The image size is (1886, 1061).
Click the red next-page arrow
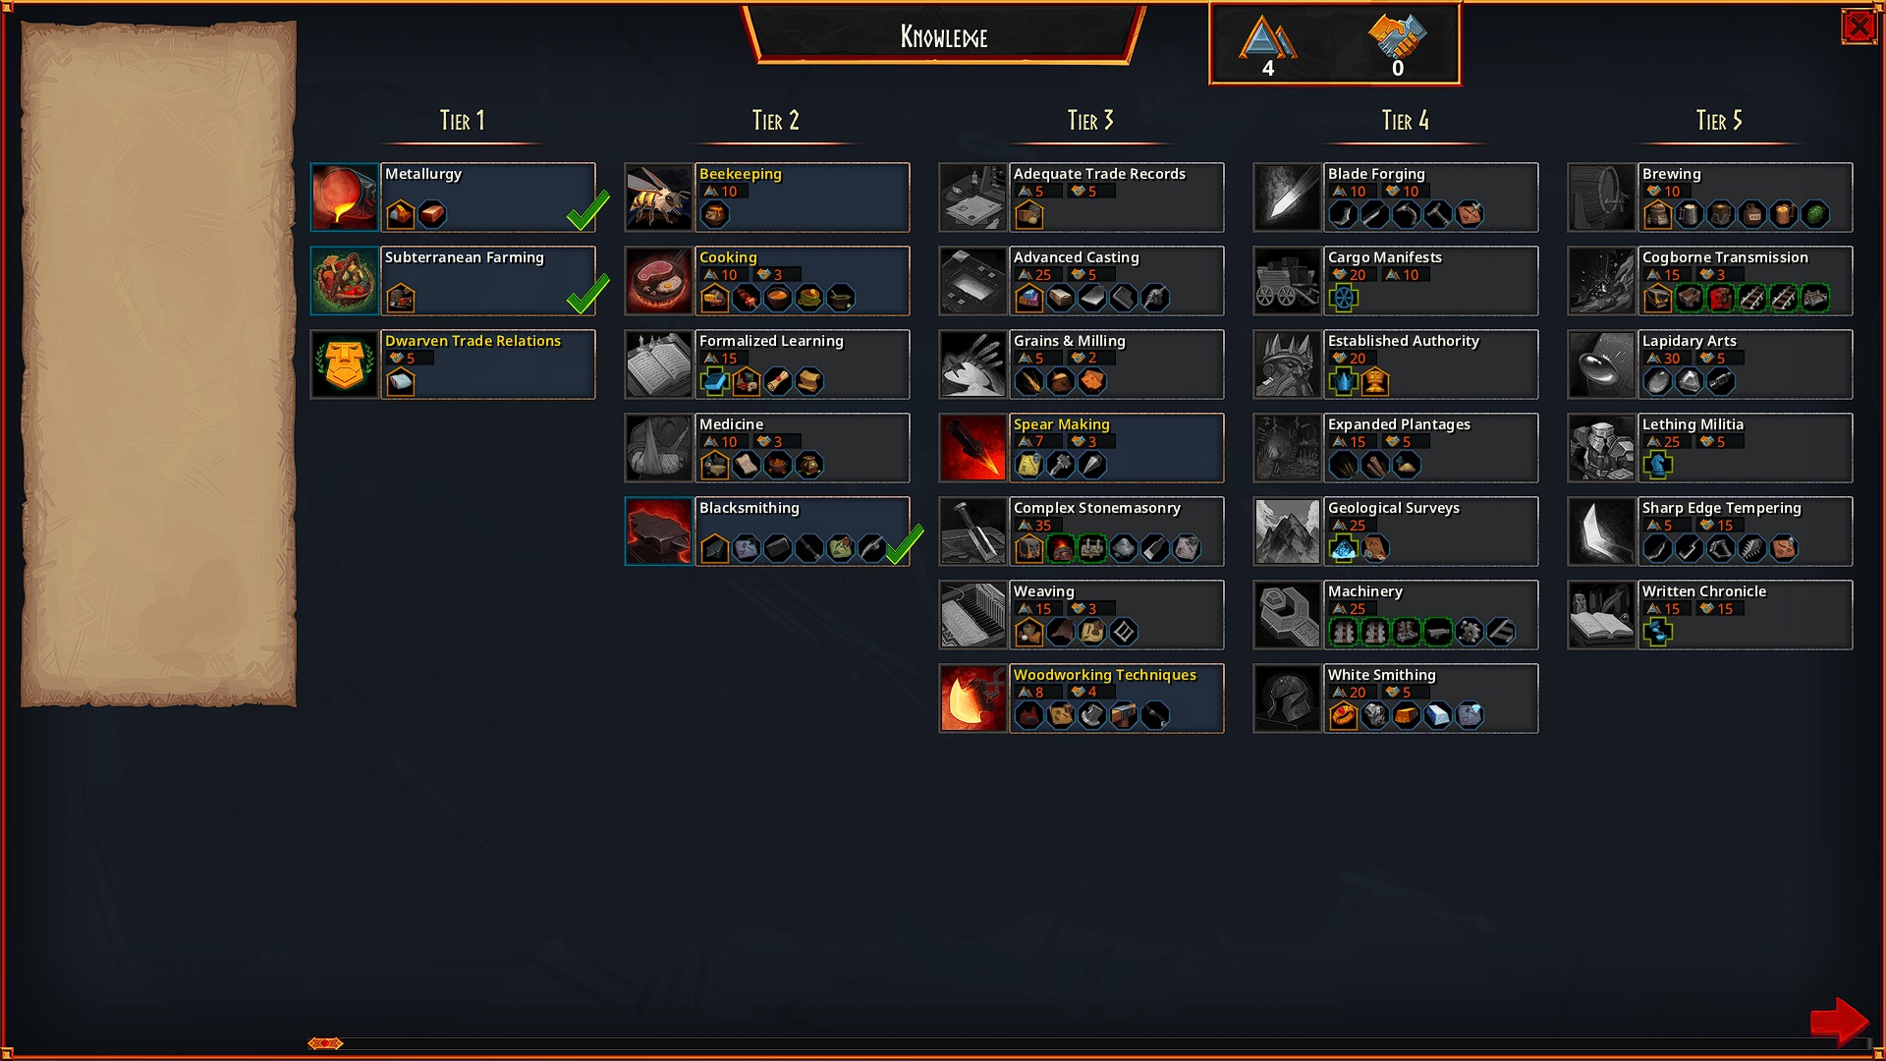pyautogui.click(x=1839, y=1022)
